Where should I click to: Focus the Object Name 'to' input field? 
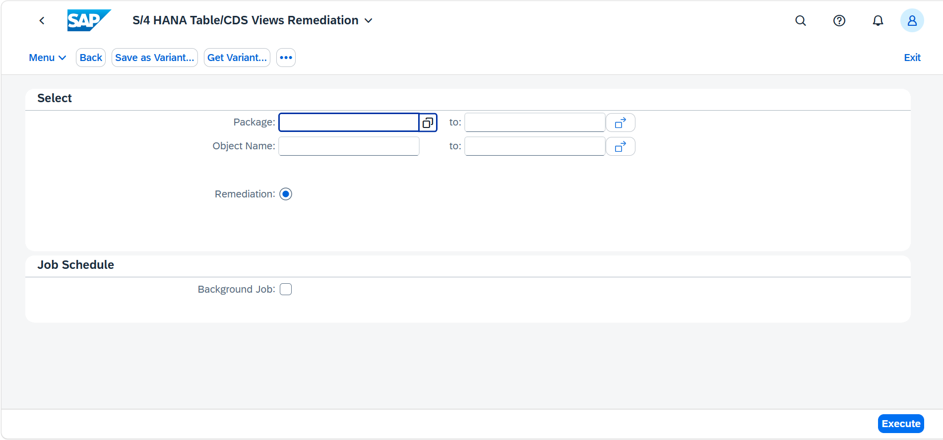tap(535, 146)
